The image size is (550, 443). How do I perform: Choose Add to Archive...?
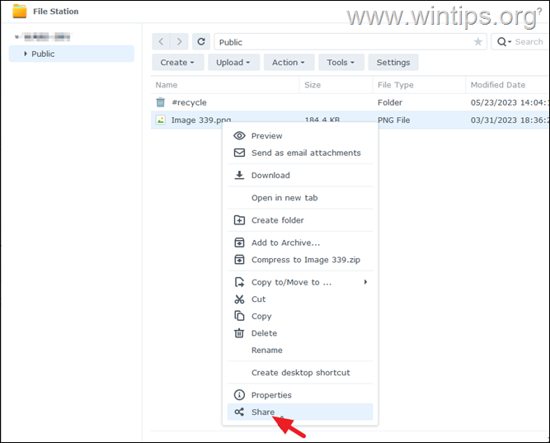coord(300,243)
